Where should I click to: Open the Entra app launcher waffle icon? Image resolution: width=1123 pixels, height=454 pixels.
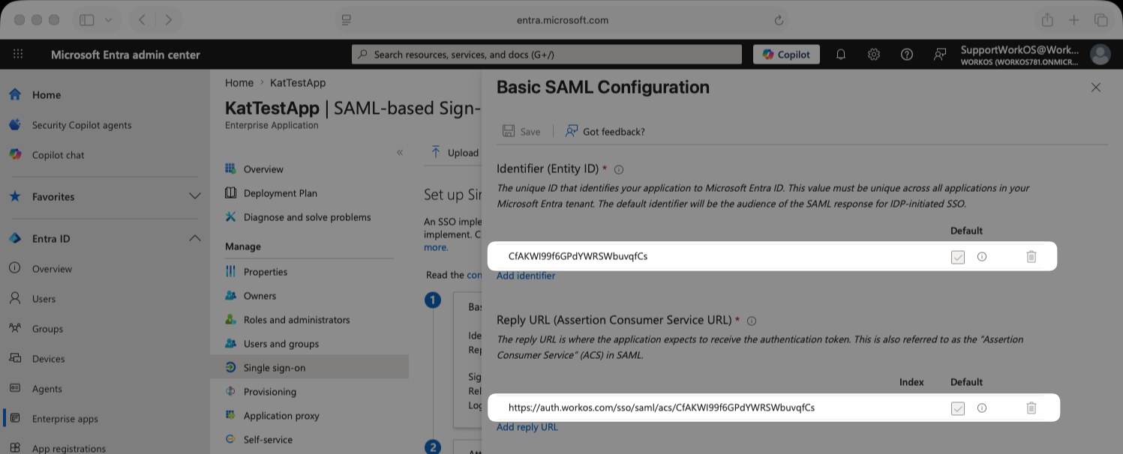pyautogui.click(x=18, y=54)
